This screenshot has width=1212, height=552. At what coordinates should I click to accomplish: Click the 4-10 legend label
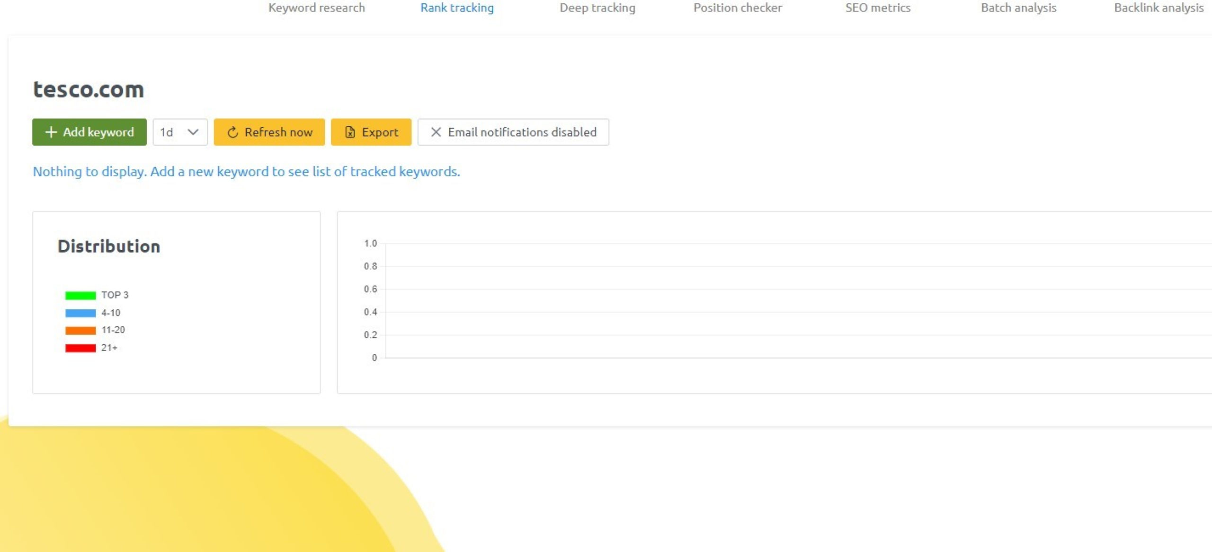coord(111,313)
